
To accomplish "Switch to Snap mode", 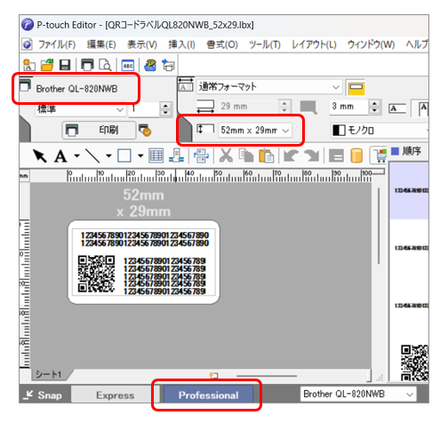I will pos(44,395).
